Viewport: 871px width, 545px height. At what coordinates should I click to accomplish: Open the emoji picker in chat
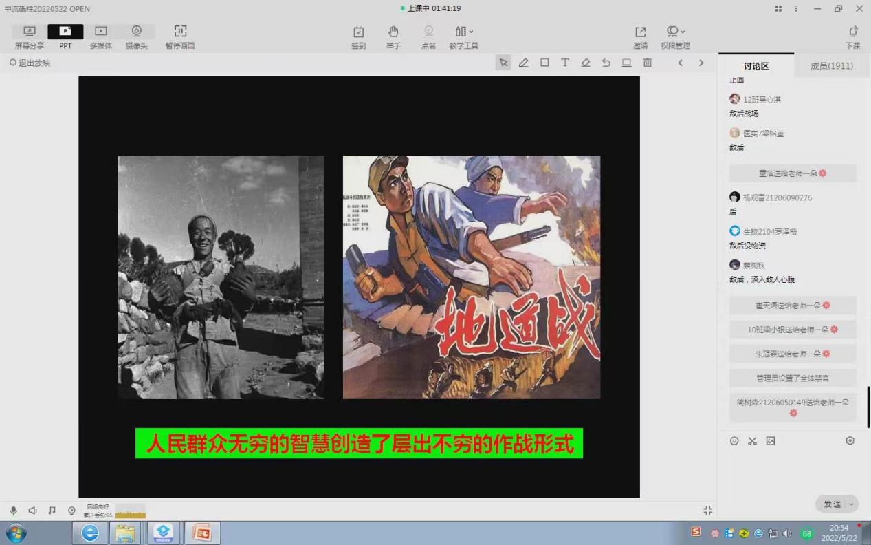click(x=734, y=441)
